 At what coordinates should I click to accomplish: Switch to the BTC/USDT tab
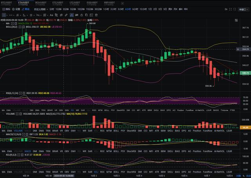pos(7,3)
